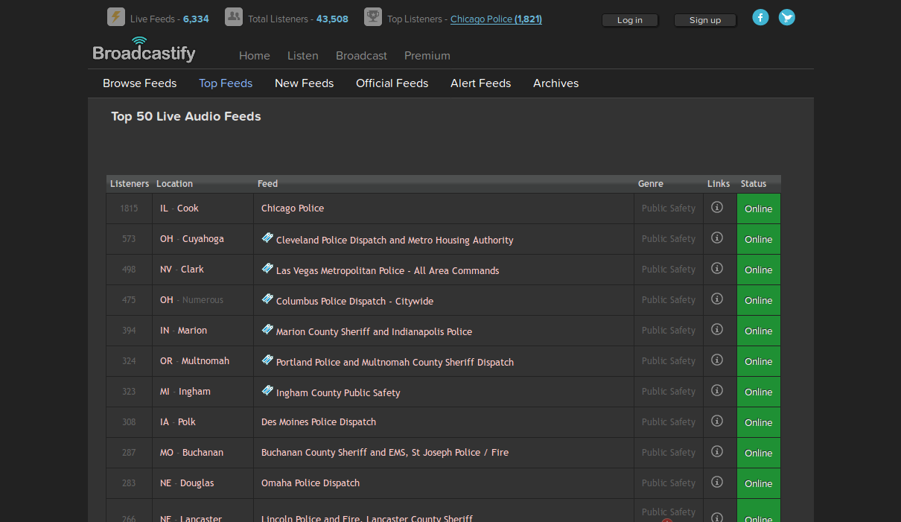Click official badge icon beside Columbus Police Dispatch
Screen dimensions: 901x522
(267, 299)
